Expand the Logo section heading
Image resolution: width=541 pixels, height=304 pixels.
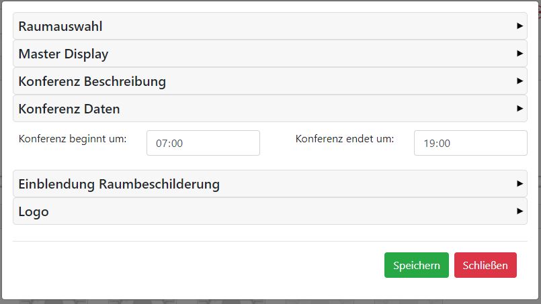(34, 211)
